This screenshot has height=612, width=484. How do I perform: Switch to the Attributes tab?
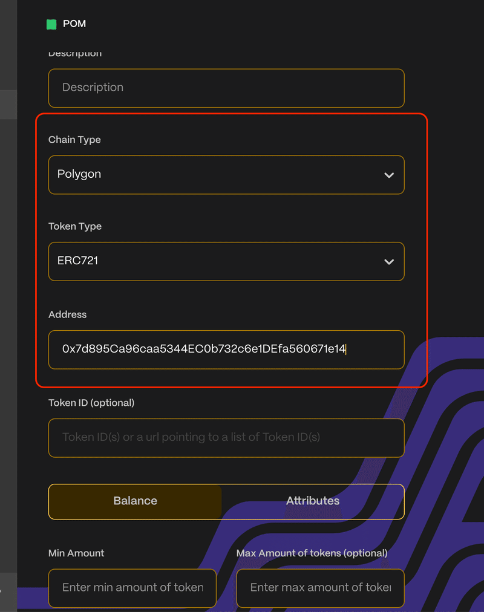click(x=313, y=501)
